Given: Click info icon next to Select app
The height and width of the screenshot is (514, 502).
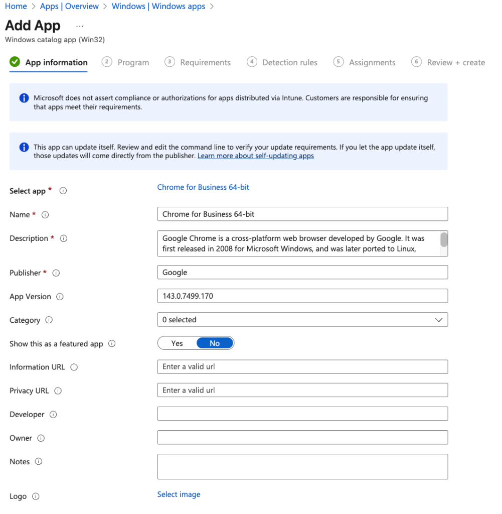Looking at the screenshot, I should (63, 191).
